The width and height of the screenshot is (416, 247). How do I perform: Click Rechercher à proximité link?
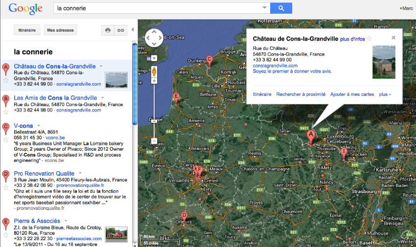click(300, 94)
